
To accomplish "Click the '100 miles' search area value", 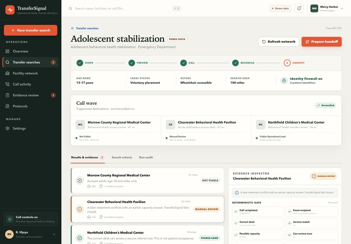I will coord(237,83).
